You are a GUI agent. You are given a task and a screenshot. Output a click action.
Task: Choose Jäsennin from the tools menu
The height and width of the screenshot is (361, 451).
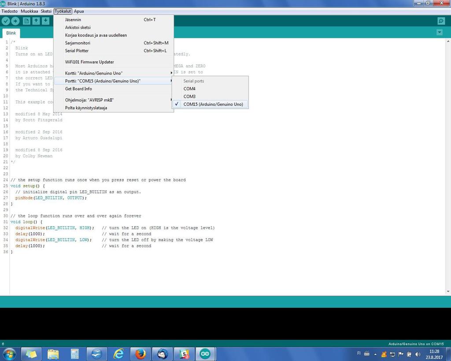pyautogui.click(x=114, y=19)
